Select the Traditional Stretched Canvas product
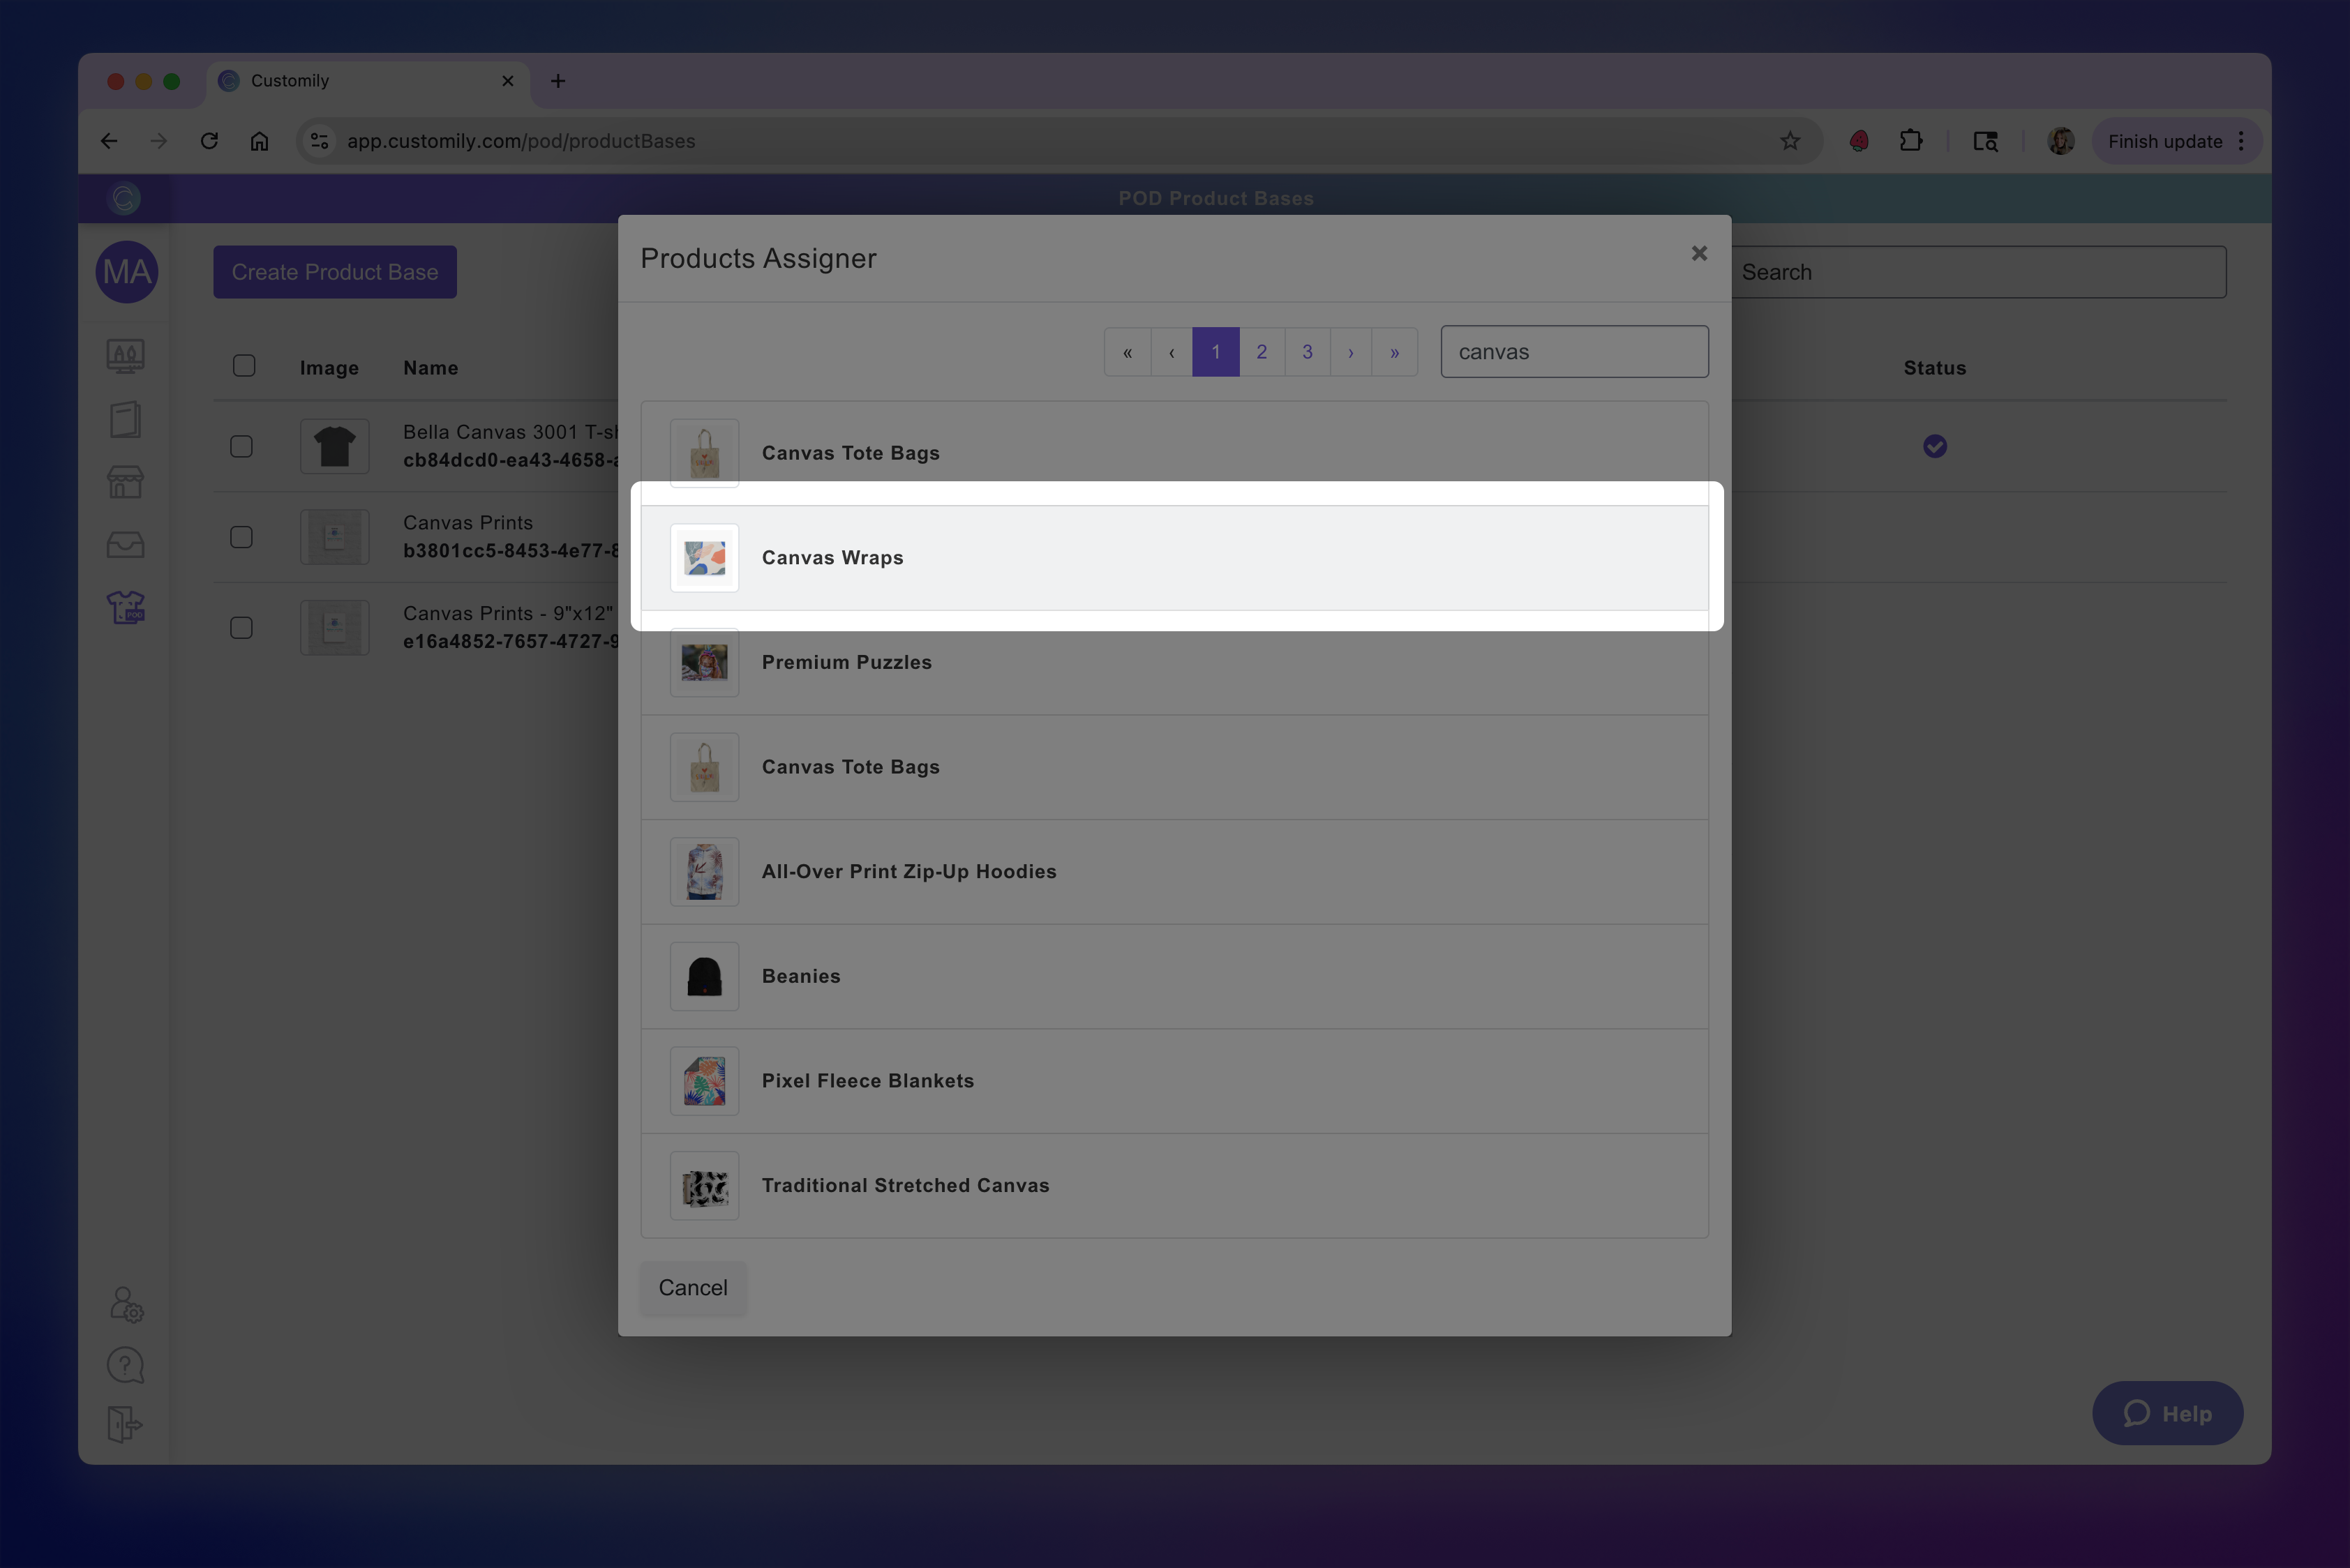The width and height of the screenshot is (2350, 1568). point(1174,1186)
